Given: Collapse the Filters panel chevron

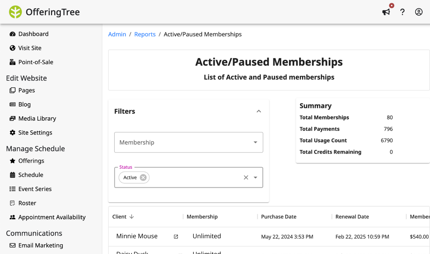Looking at the screenshot, I should [x=259, y=111].
